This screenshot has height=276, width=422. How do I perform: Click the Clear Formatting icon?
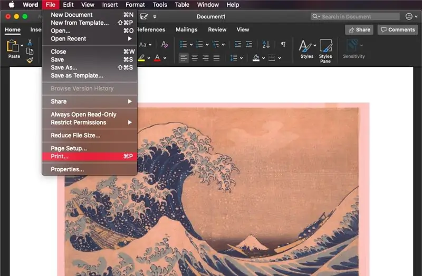point(165,45)
